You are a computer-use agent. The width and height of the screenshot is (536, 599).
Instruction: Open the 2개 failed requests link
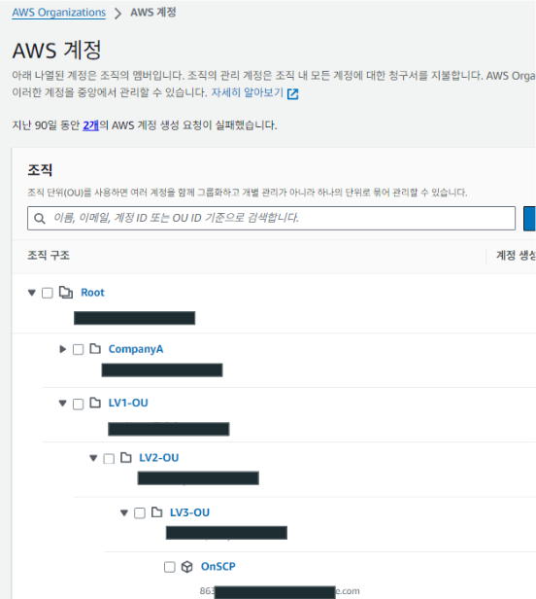(x=91, y=124)
